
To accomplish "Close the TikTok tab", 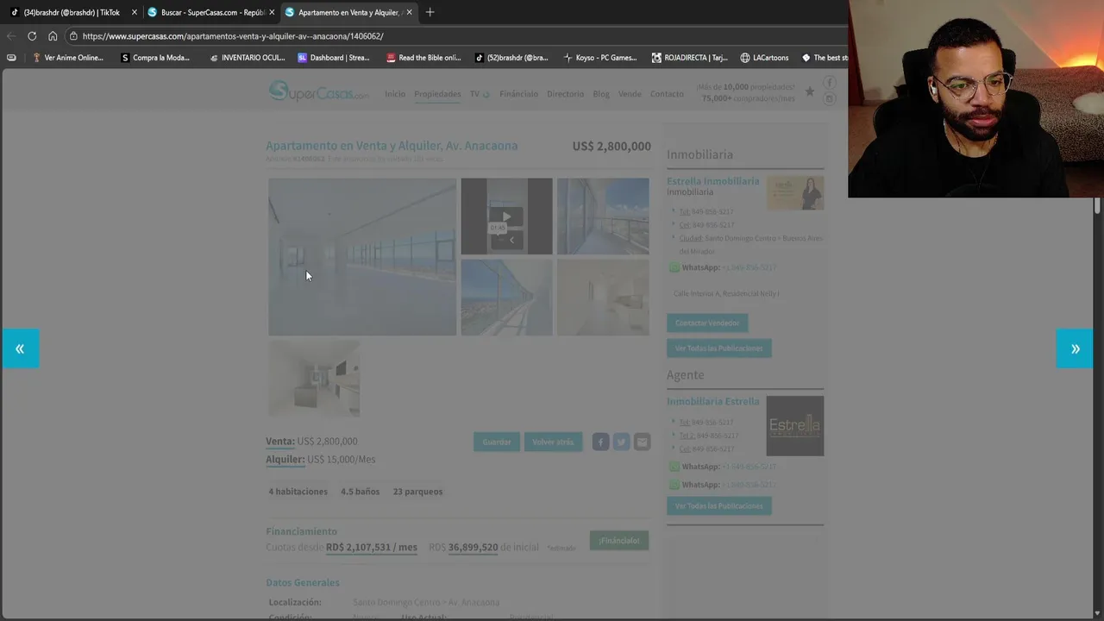I will tap(135, 12).
